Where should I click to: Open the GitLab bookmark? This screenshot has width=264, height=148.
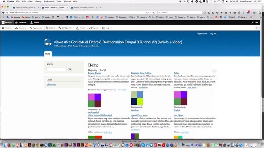tap(26, 17)
